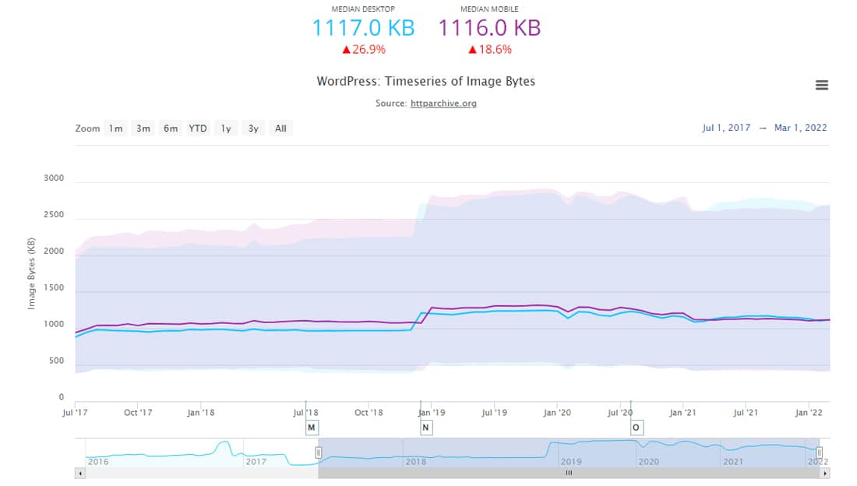Image resolution: width=857 pixels, height=486 pixels.
Task: Select the 3y zoom preset
Action: [252, 129]
